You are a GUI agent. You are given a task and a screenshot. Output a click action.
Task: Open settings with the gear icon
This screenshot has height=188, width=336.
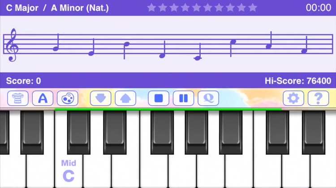click(293, 98)
